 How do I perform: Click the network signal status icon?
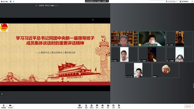coord(13,2)
